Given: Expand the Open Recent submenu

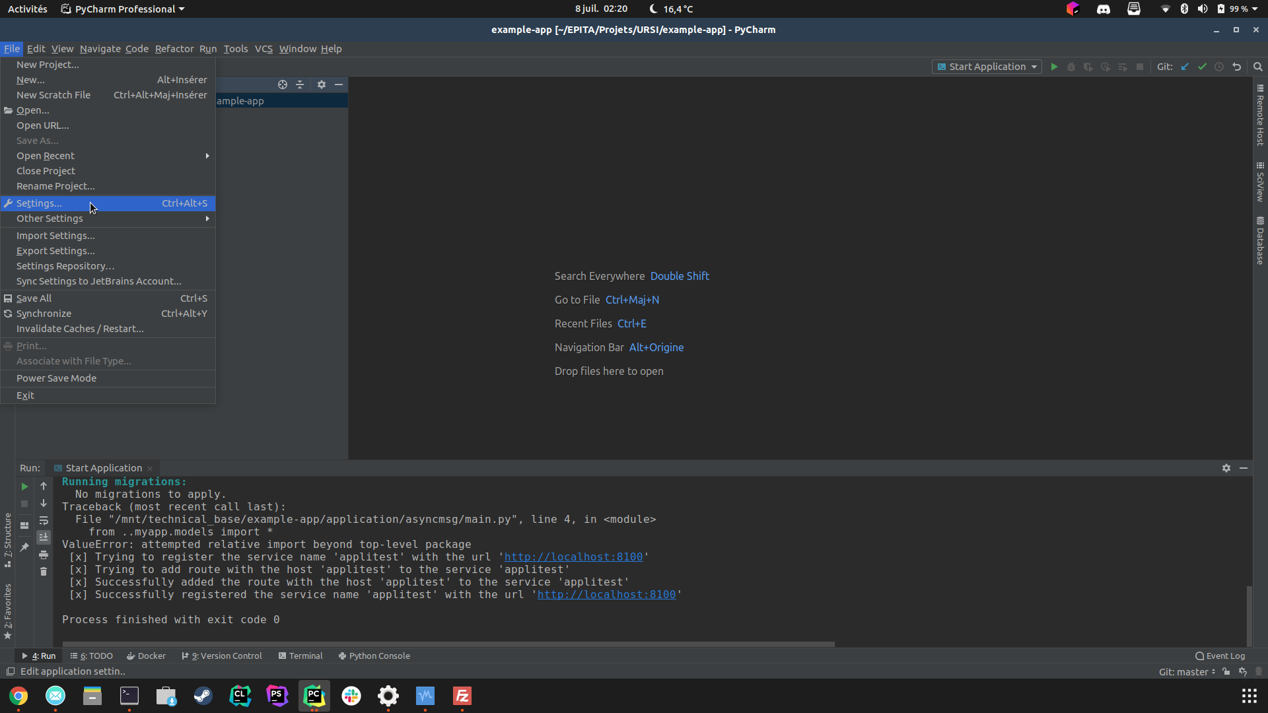Looking at the screenshot, I should [108, 156].
